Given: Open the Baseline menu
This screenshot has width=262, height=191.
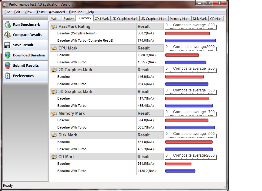Looking at the screenshot, I should [76, 12].
